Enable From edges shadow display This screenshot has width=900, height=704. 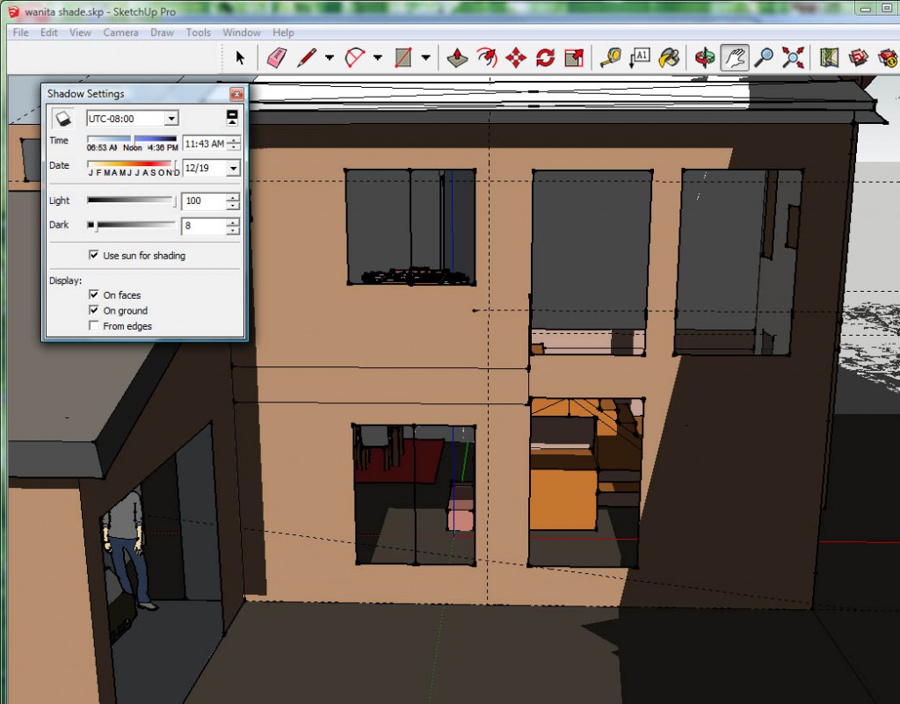94,326
